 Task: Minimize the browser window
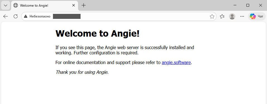(x=235, y=6)
